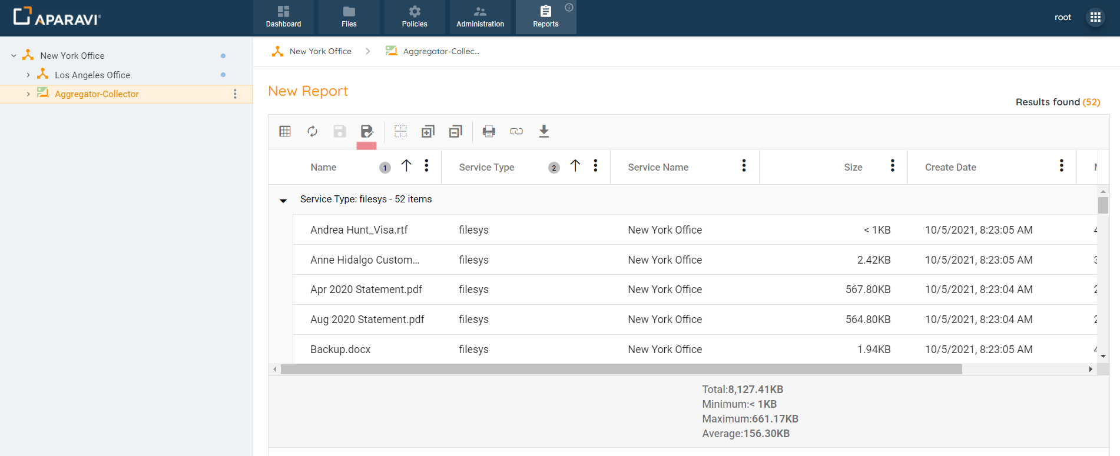Refresh the report with the reload icon
1120x456 pixels.
point(312,131)
